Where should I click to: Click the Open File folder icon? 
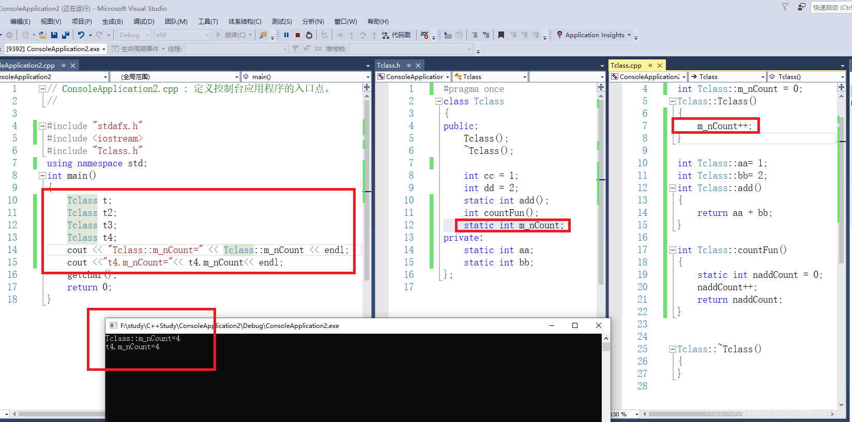coord(42,35)
